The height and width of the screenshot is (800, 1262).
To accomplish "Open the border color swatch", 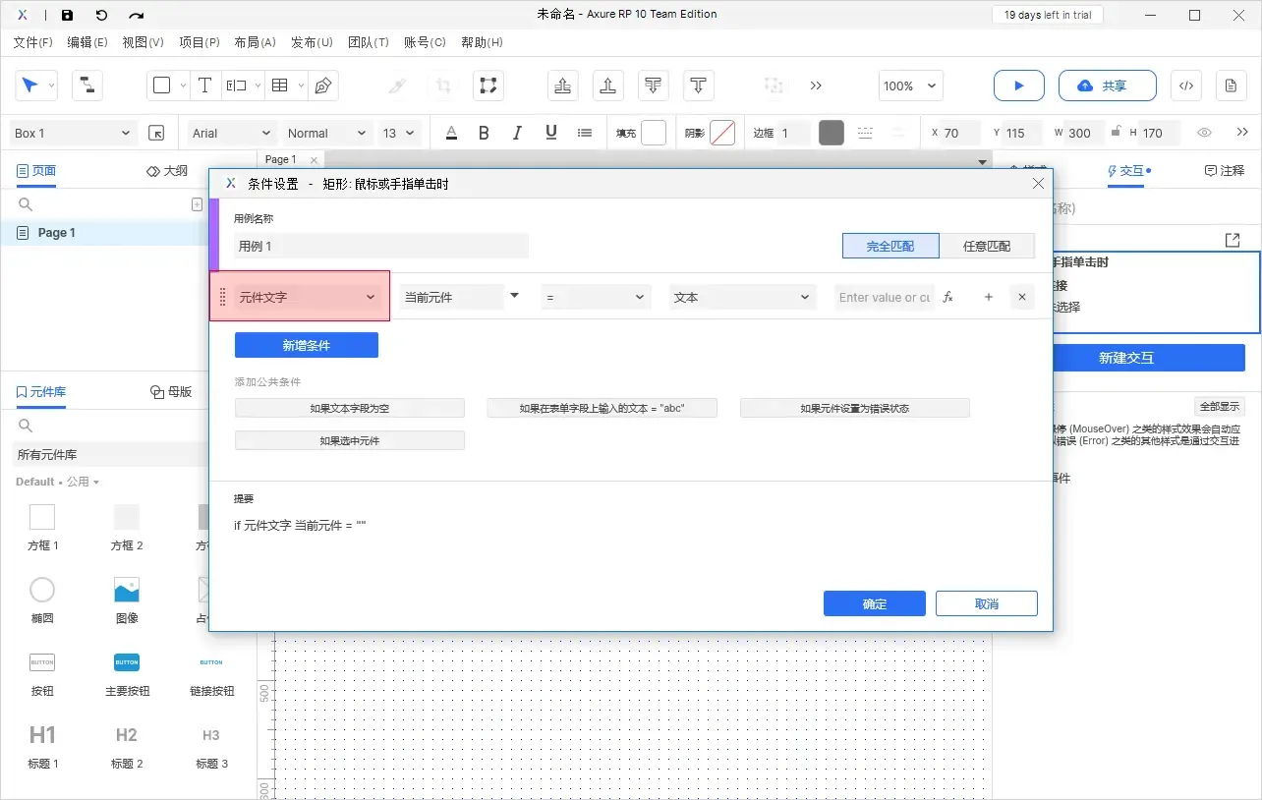I will (831, 133).
